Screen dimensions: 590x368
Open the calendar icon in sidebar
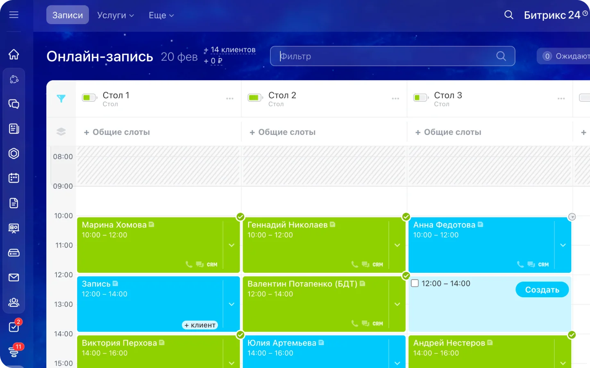[x=14, y=178]
